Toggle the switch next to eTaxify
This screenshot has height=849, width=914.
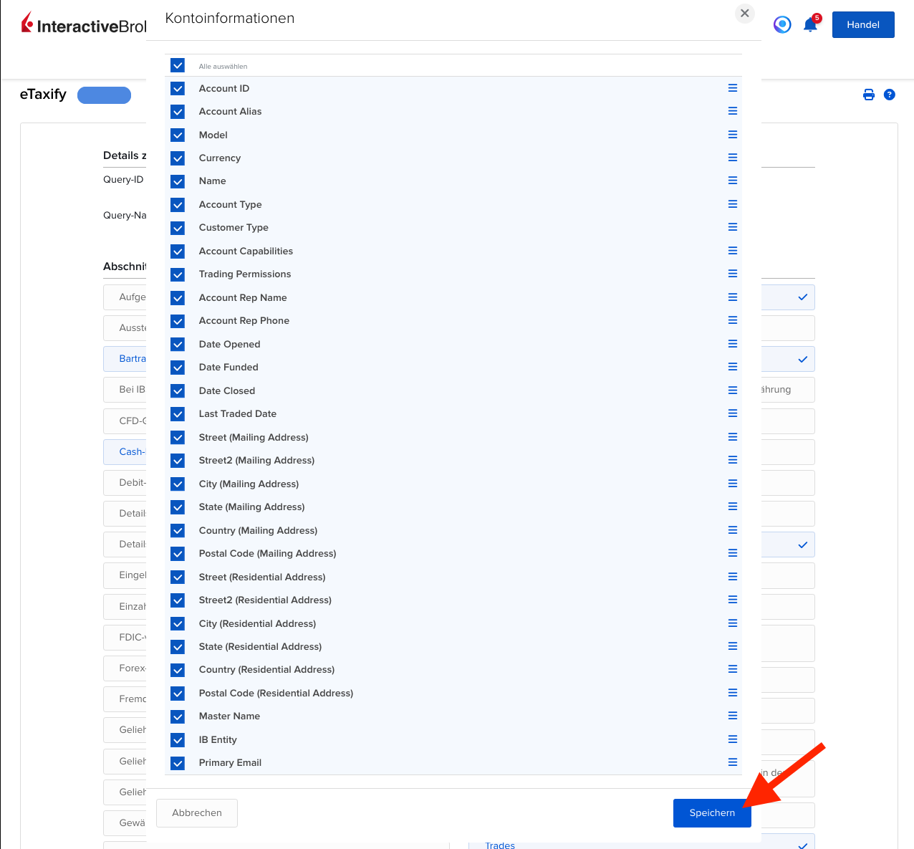point(104,95)
